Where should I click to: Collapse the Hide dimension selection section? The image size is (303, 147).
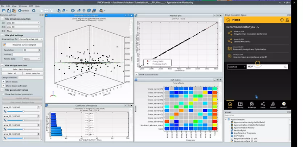point(2,19)
